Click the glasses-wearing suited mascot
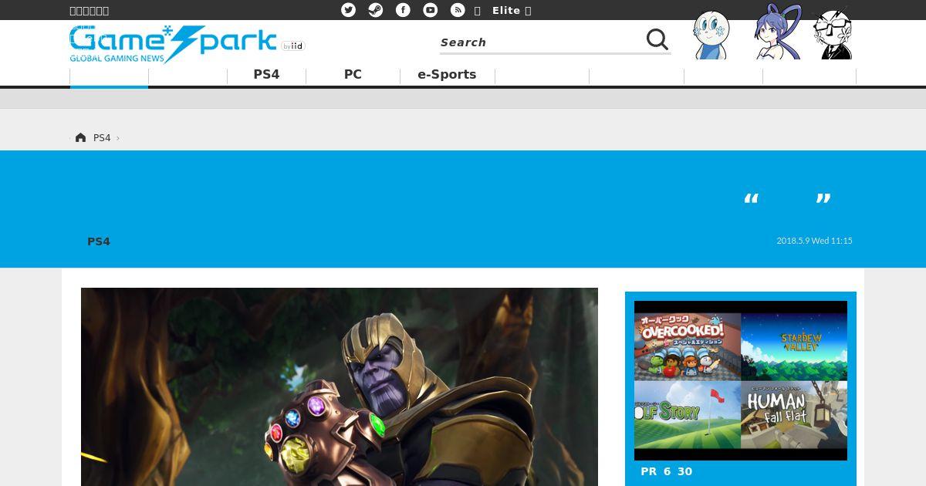The width and height of the screenshot is (926, 486). tap(833, 34)
